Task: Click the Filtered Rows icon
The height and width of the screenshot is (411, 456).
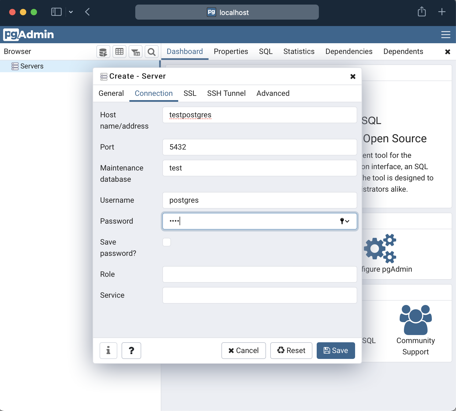Action: [136, 52]
